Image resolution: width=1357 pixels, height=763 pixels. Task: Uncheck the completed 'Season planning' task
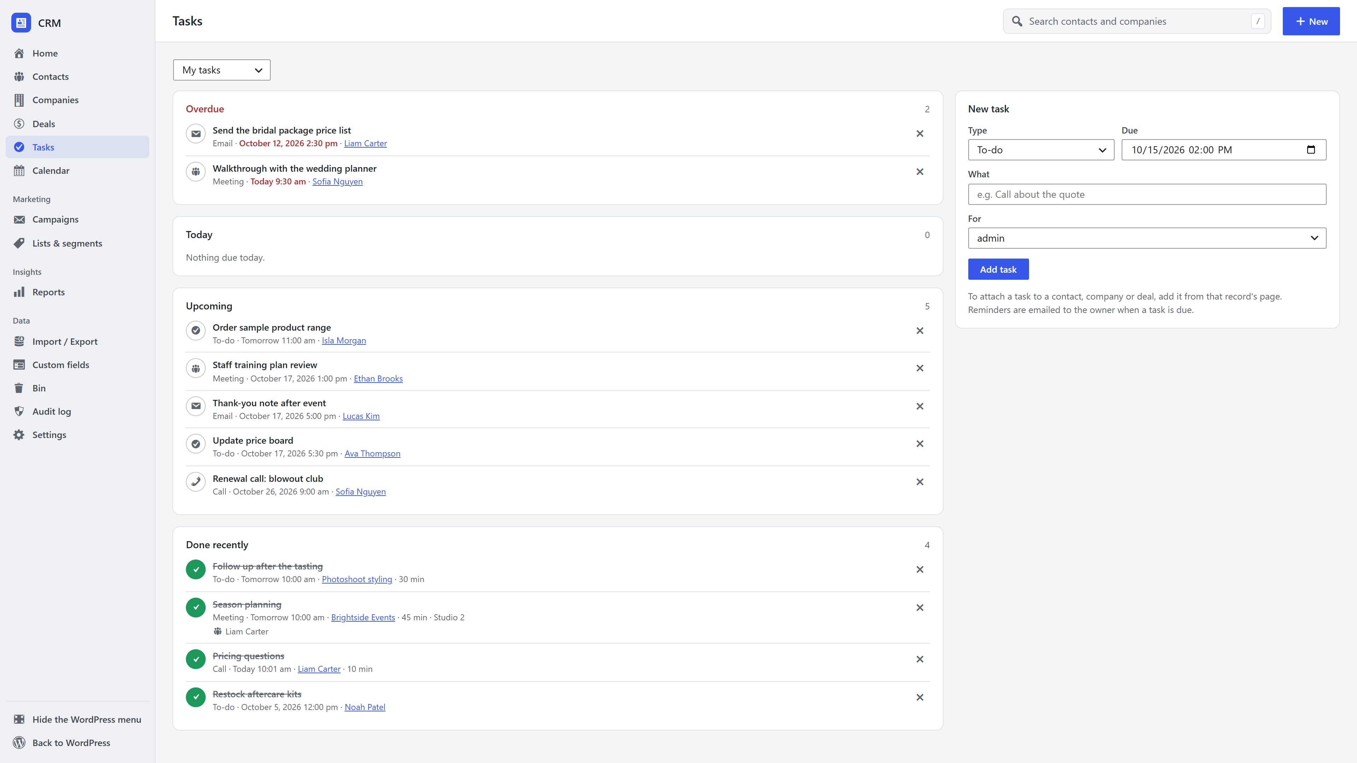tap(195, 608)
